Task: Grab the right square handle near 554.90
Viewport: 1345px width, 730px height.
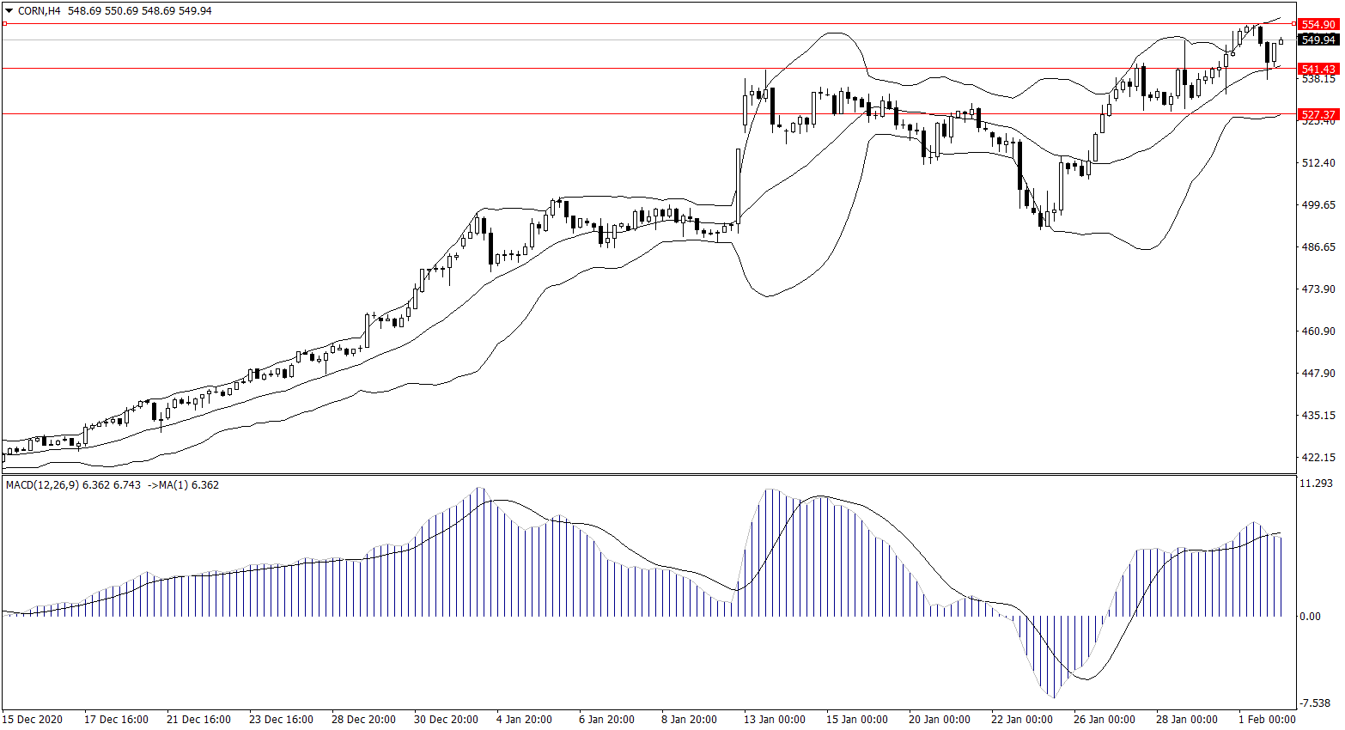Action: coord(1294,24)
